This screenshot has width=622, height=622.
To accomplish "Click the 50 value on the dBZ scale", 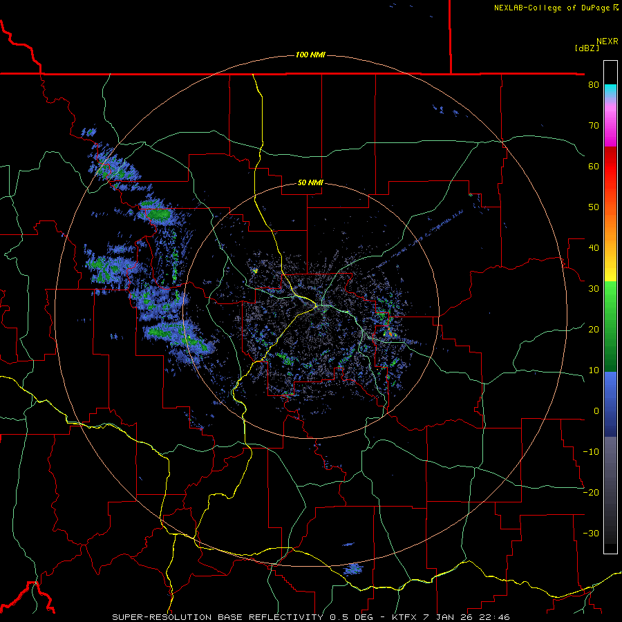I will (594, 207).
